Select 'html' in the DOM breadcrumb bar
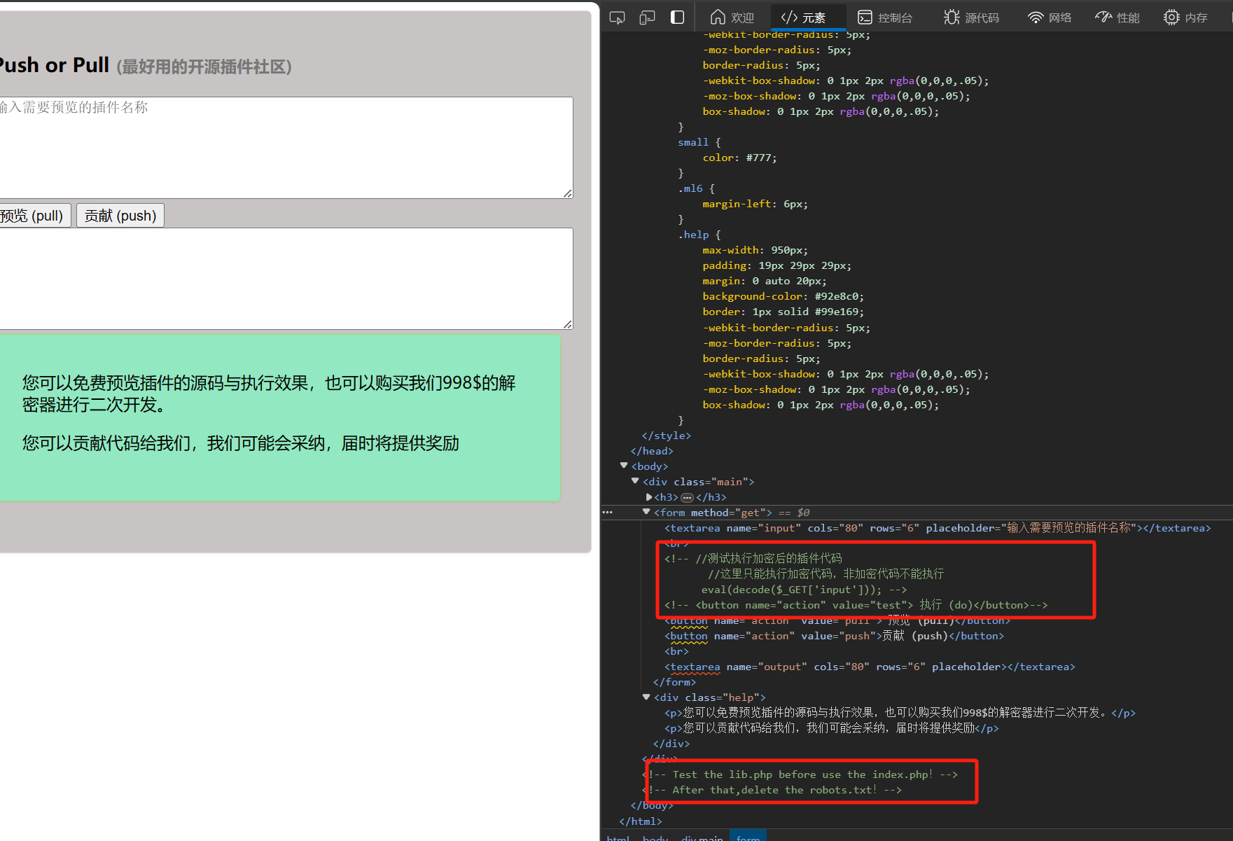The height and width of the screenshot is (841, 1233). click(618, 837)
